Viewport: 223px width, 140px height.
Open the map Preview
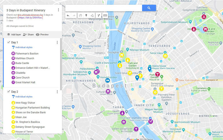(42, 34)
